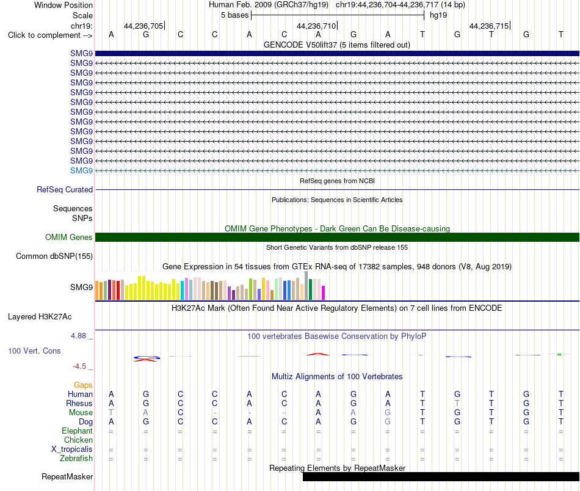This screenshot has height=491, width=580.
Task: Click the red PhyloP peak under 44,236,710
Action: pos(317,354)
